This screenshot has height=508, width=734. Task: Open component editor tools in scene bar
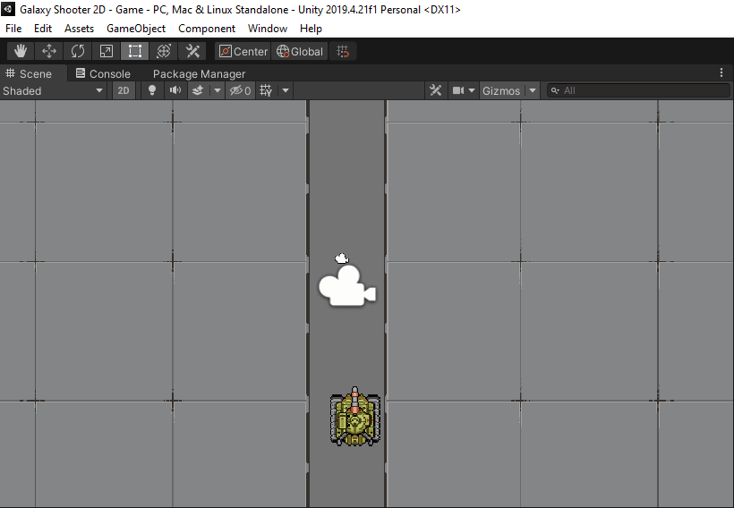point(436,90)
